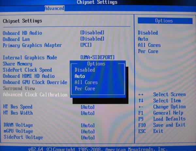Select Per Core in the popup menu
This screenshot has height=151, width=196.
click(85, 88)
